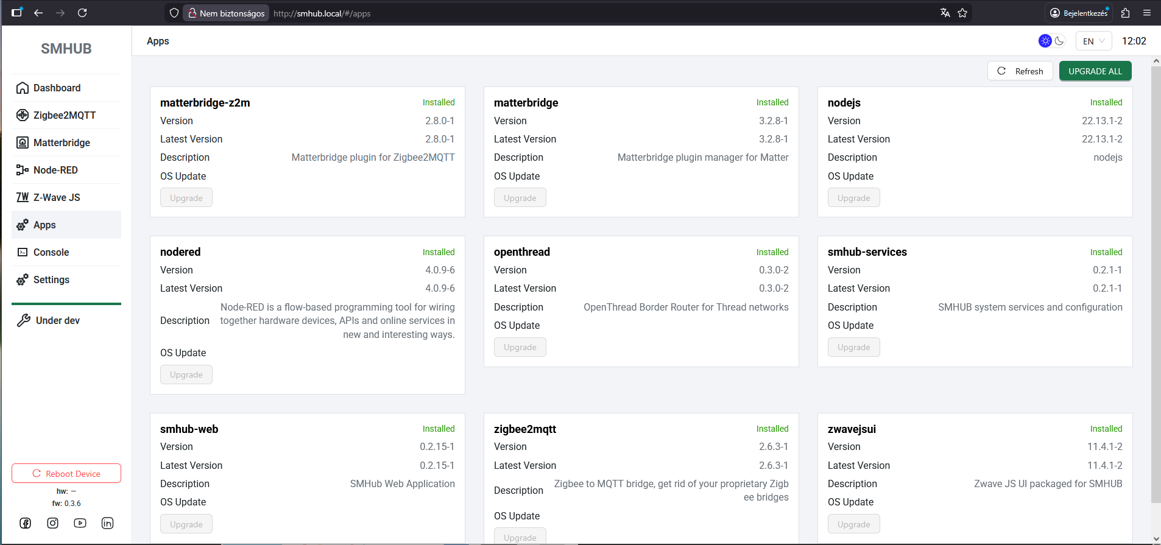Click the red Reboot Device button
Screen dimensions: 1161x545
point(66,474)
